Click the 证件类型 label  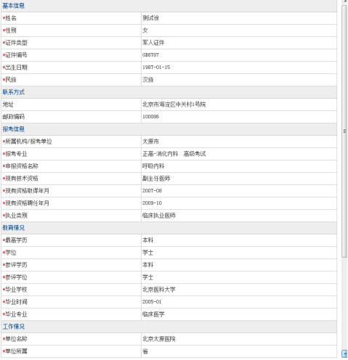pyautogui.click(x=16, y=43)
